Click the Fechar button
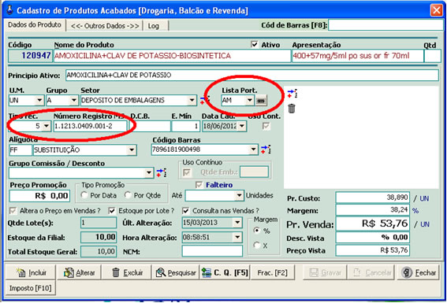This screenshot has height=303, width=447. click(418, 272)
